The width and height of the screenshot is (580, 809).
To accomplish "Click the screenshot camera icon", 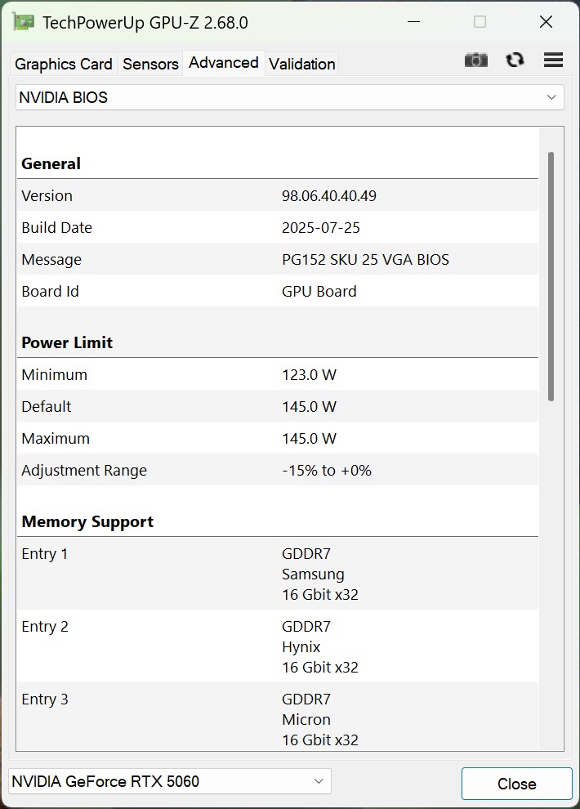I will (476, 60).
